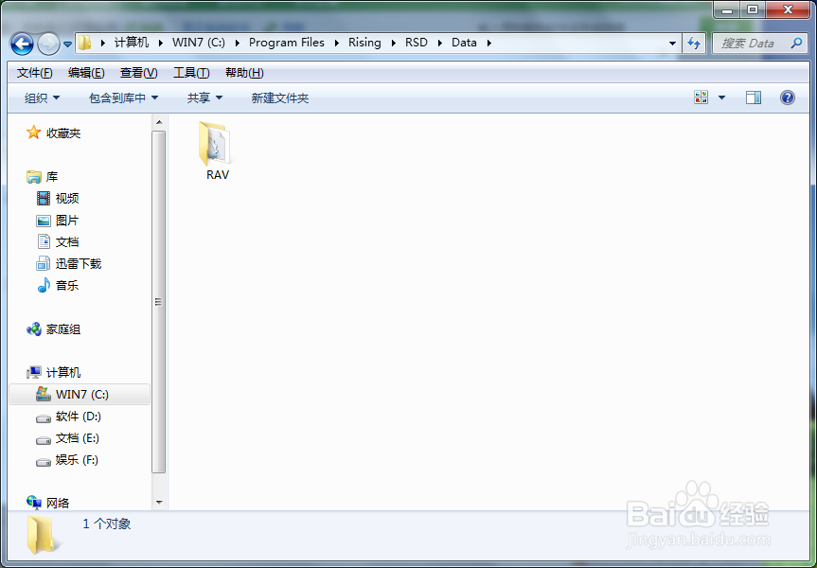Navigate to Rising breadcrumb segment

364,43
